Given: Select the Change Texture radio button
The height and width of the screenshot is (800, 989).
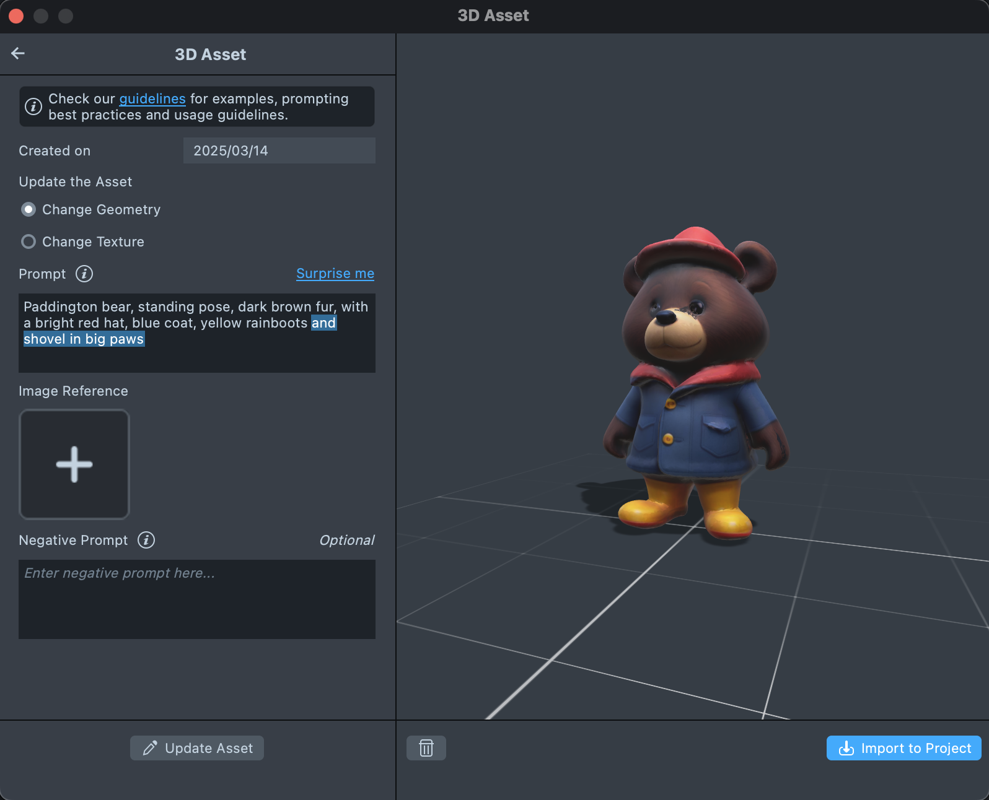Looking at the screenshot, I should point(29,242).
